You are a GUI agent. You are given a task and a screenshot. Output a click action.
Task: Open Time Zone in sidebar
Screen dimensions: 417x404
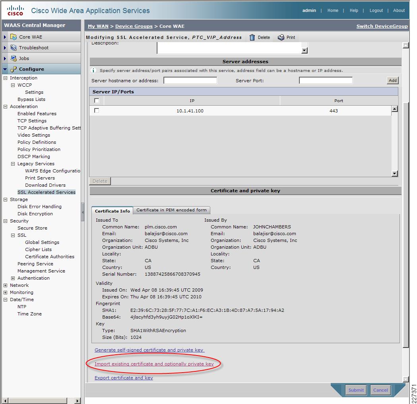click(x=29, y=314)
